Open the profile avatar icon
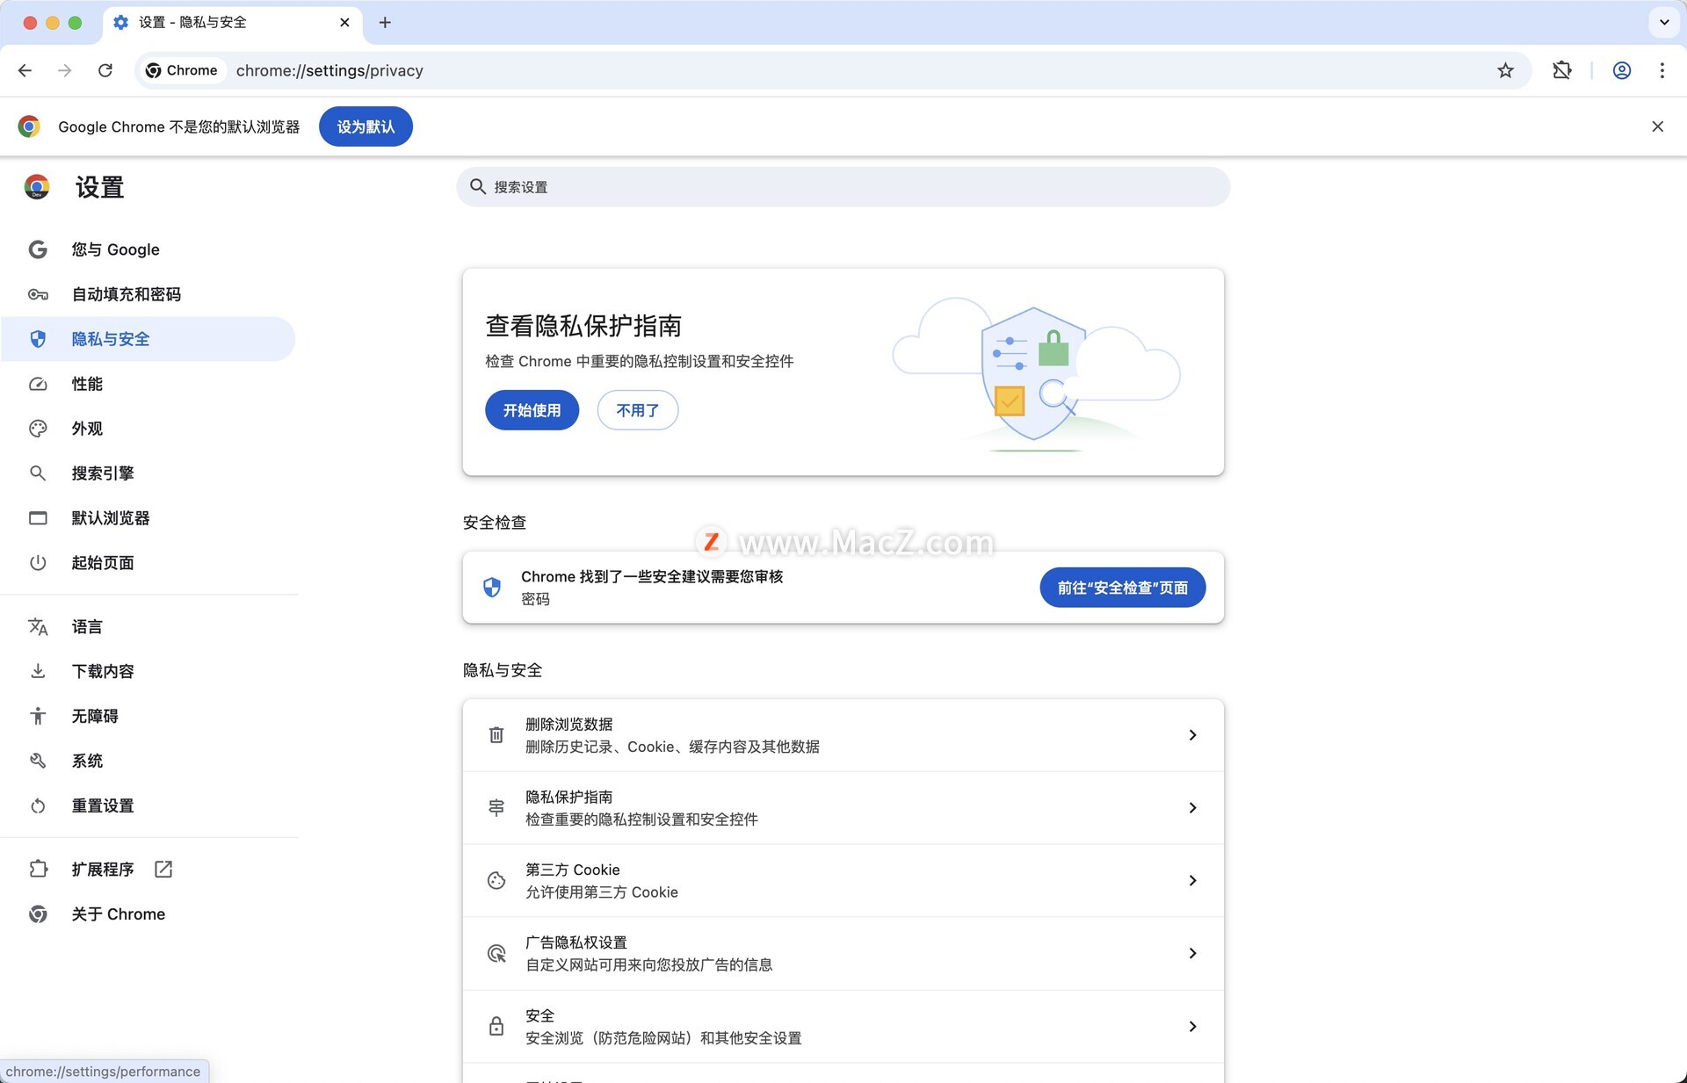Viewport: 1687px width, 1083px height. [x=1622, y=70]
